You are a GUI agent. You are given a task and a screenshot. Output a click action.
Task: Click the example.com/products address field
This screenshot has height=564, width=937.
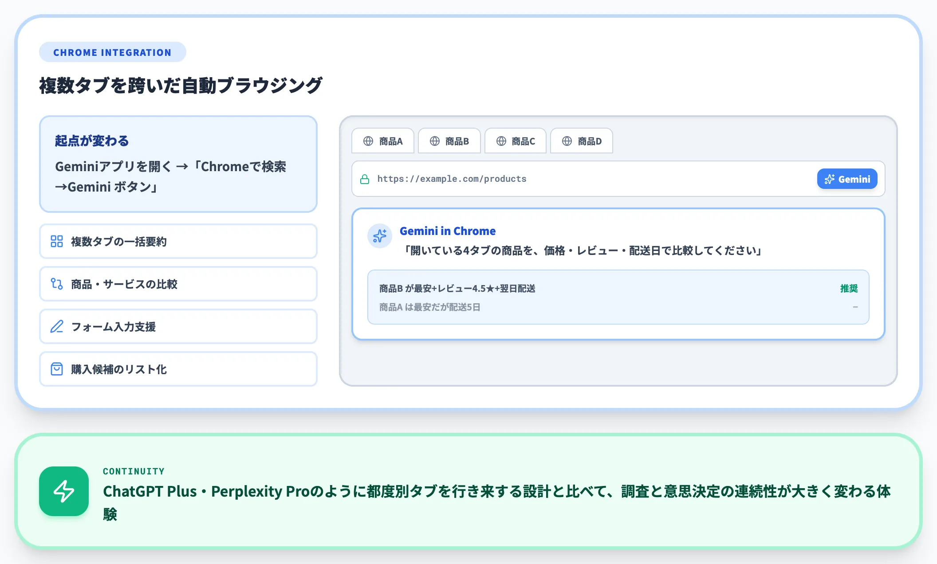(x=618, y=179)
